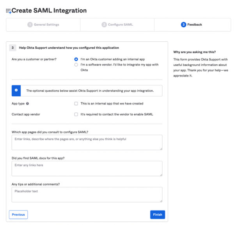Click the tips and additional comments field

87,194
